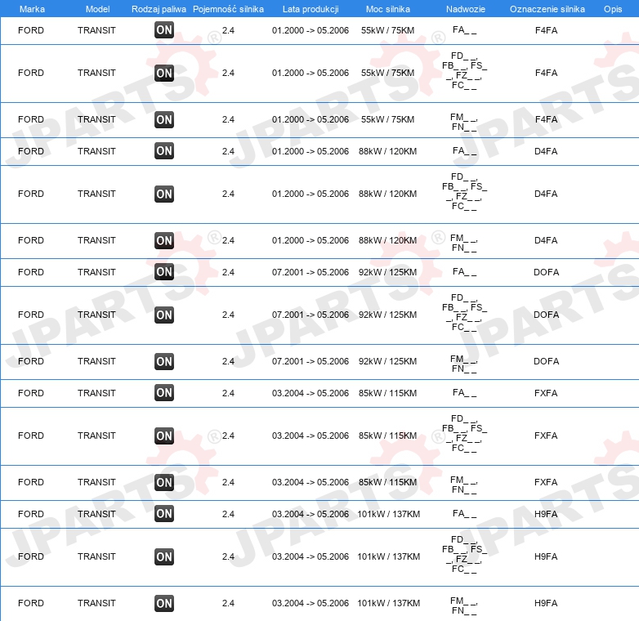
Task: Click the ON icon in the H9FA FA__ row
Action: 164,514
